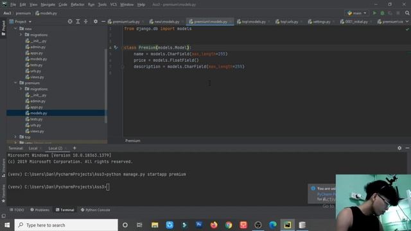411x231 pixels.
Task: Open the Navigate menu
Action: [48, 4]
